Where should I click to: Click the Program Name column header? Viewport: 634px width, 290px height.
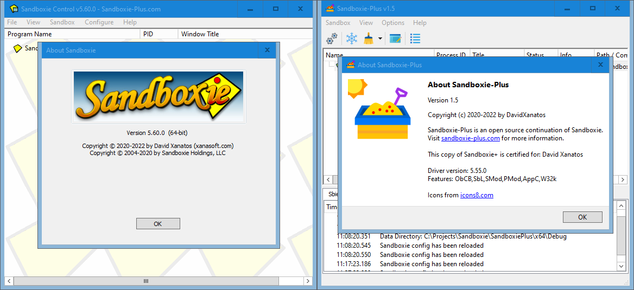(30, 34)
